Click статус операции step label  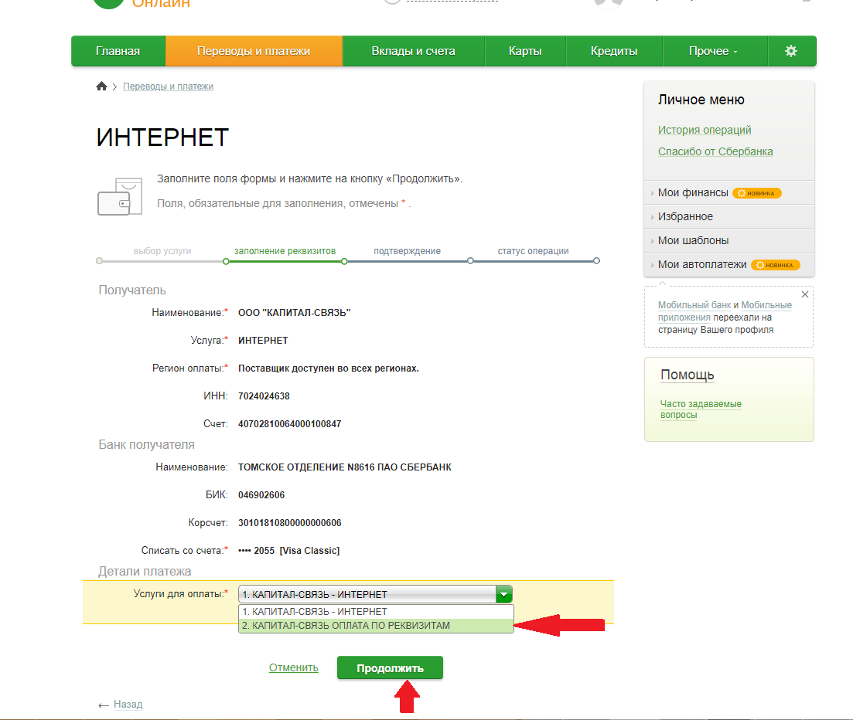click(x=533, y=251)
